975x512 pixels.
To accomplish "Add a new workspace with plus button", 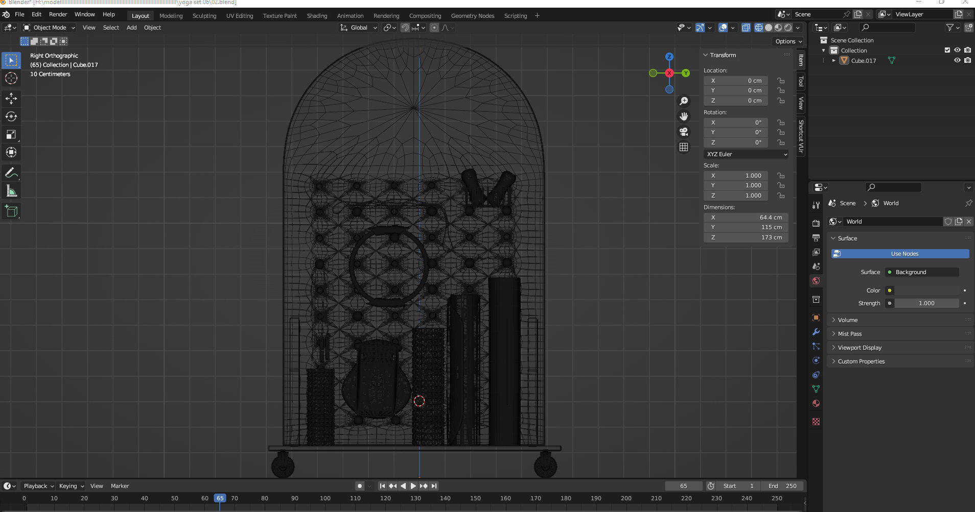I will click(x=537, y=16).
